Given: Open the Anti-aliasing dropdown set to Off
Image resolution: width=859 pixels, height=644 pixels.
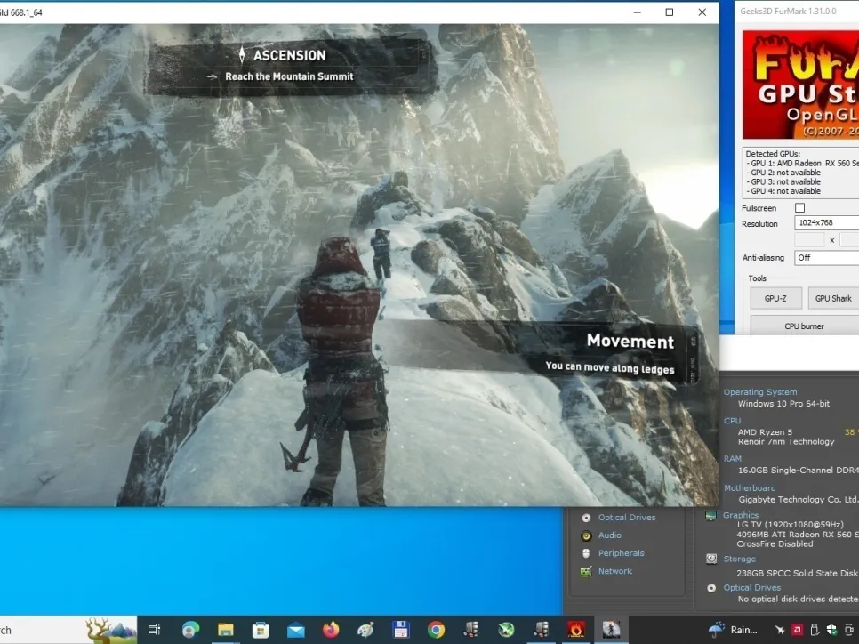Looking at the screenshot, I should [827, 258].
